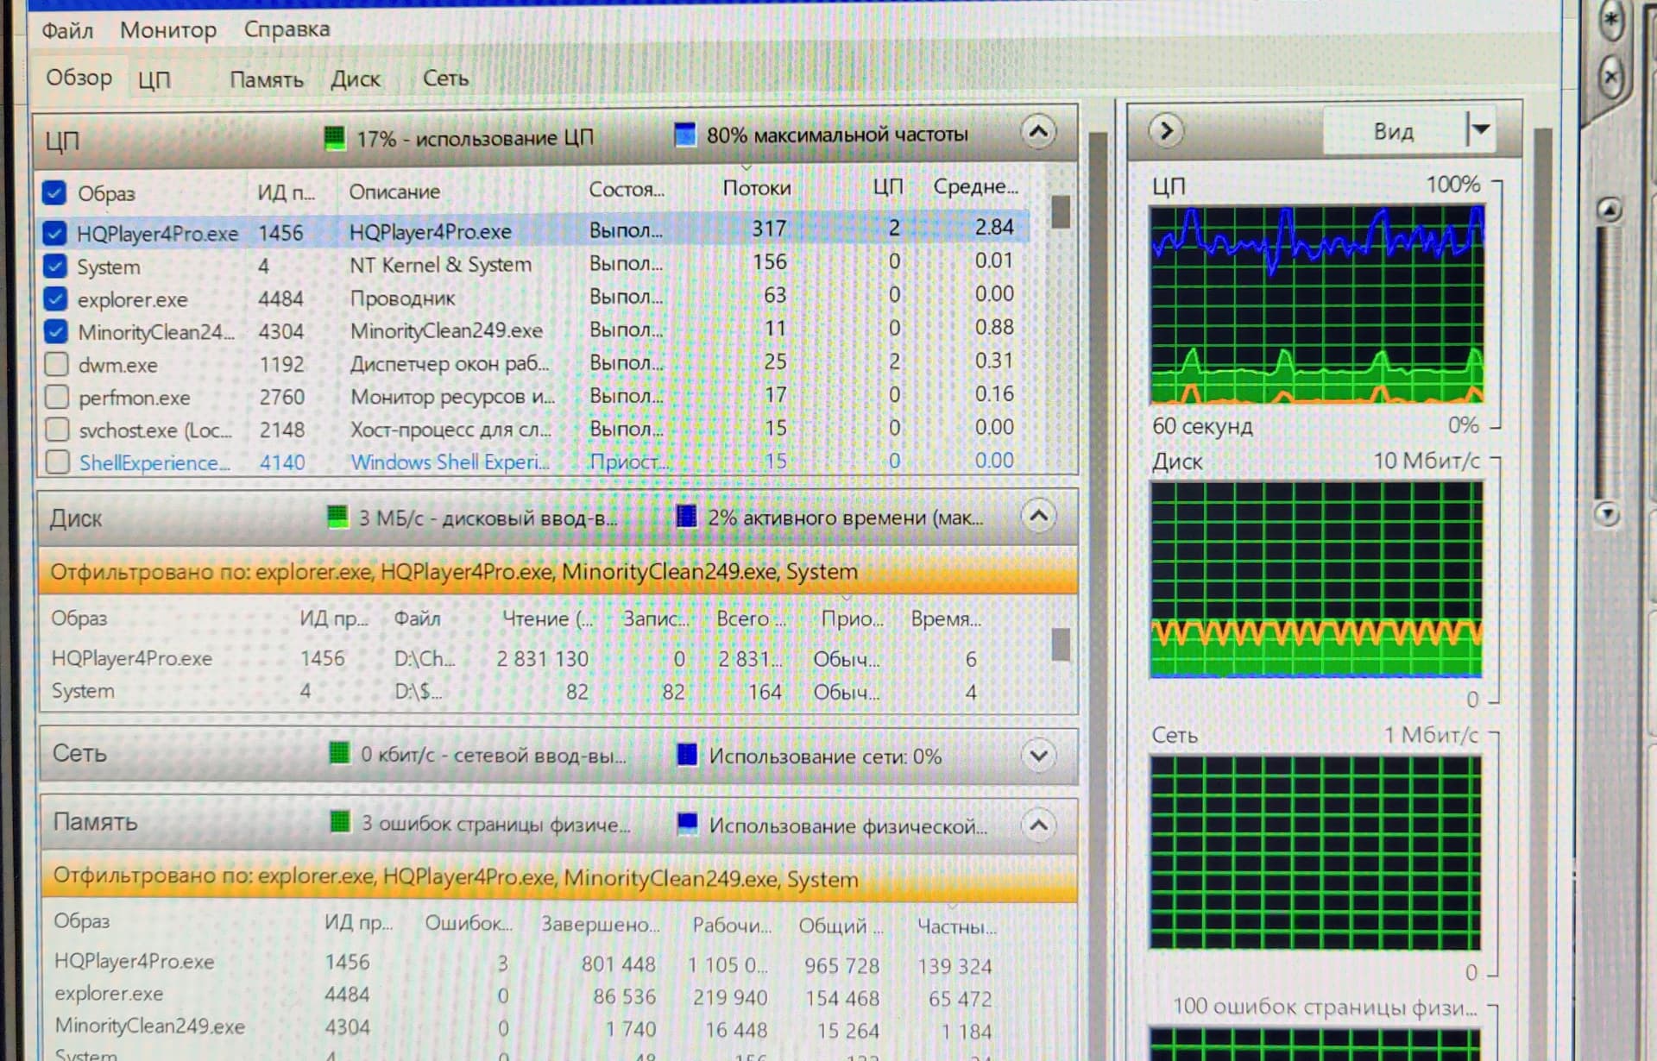1657x1061 pixels.
Task: Switch to the Память tab
Action: tap(266, 80)
